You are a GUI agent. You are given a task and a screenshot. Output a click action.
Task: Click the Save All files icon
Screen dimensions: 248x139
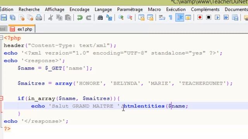12,17
